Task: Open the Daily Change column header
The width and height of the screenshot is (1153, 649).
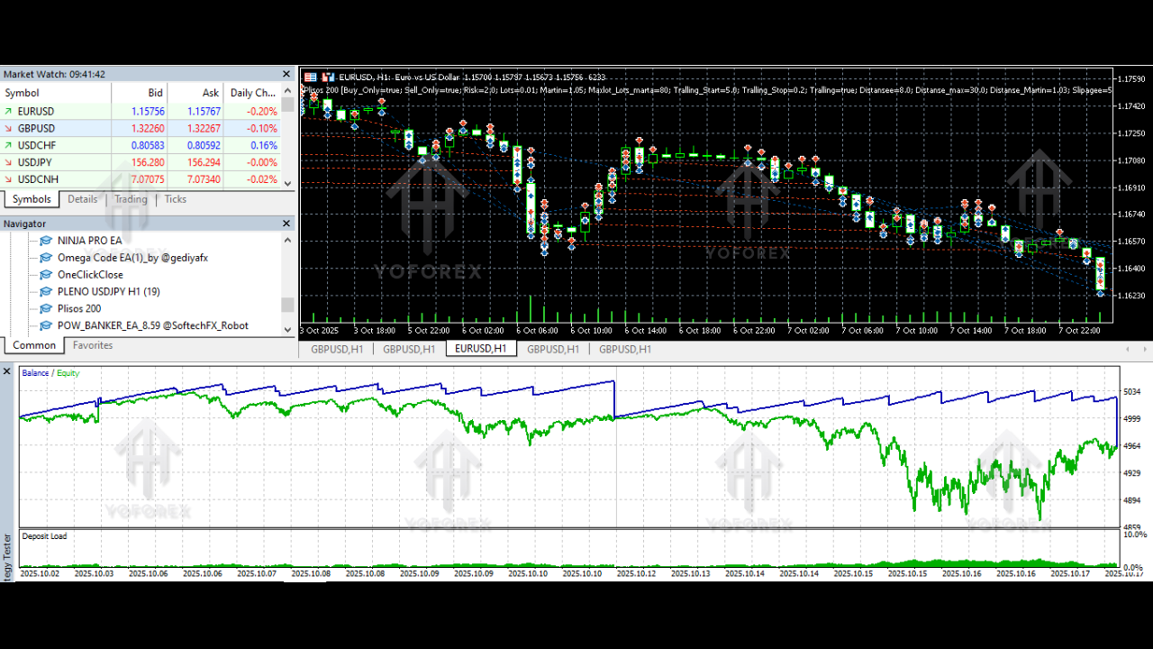Action: pos(251,92)
